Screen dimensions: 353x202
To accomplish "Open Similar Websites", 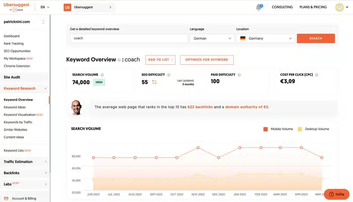I will tap(15, 130).
